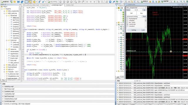The height and width of the screenshot is (105, 188).
Task: Click the コンパイル (compile) button
Action: (x=53, y=2)
